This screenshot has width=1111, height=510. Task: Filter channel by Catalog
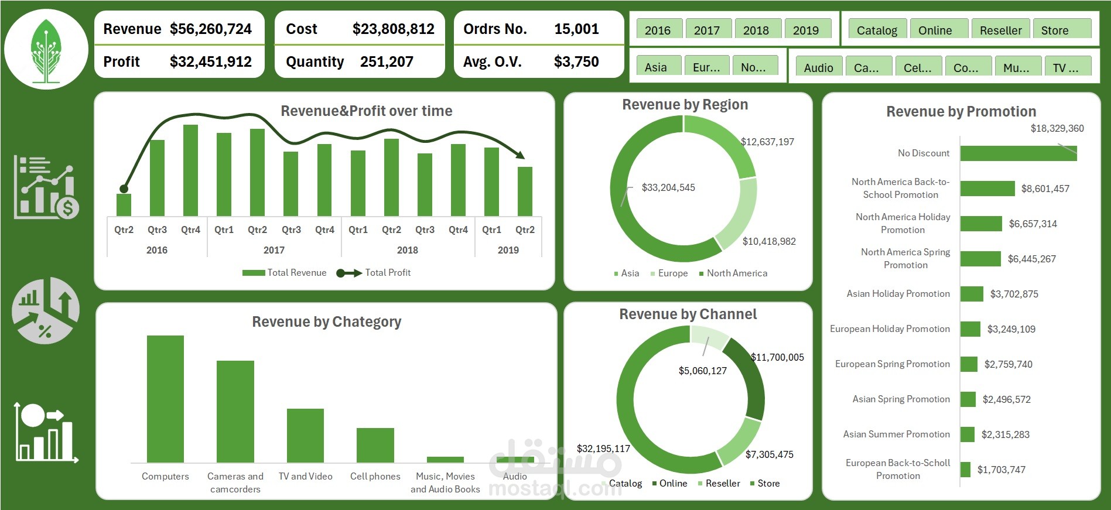point(877,29)
